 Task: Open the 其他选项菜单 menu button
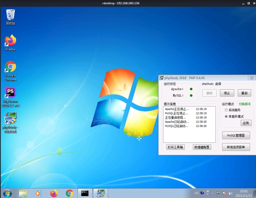tap(236, 147)
